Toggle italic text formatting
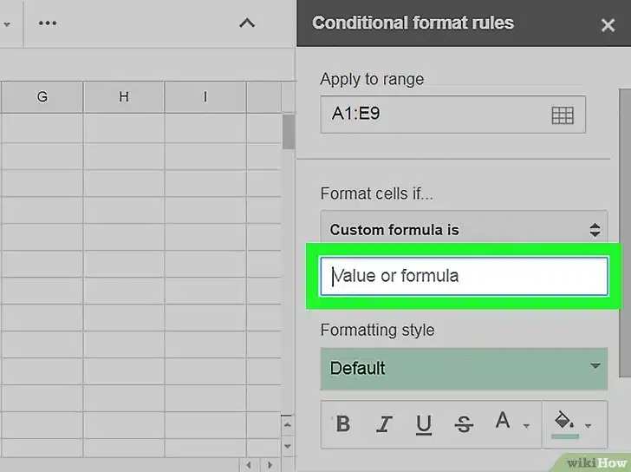 click(383, 423)
